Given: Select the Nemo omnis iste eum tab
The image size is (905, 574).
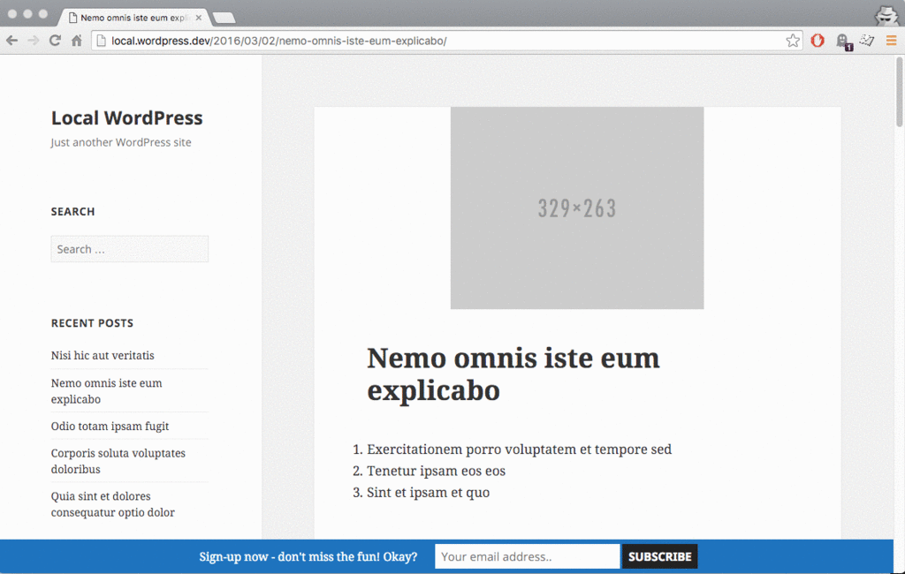Looking at the screenshot, I should click(133, 18).
